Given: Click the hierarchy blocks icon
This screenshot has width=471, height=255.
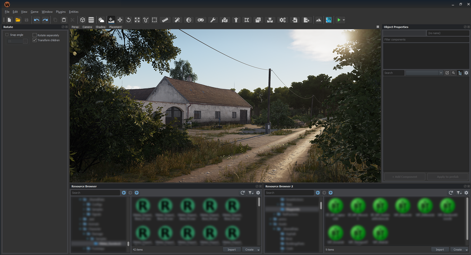Looking at the screenshot, I should point(270,20).
